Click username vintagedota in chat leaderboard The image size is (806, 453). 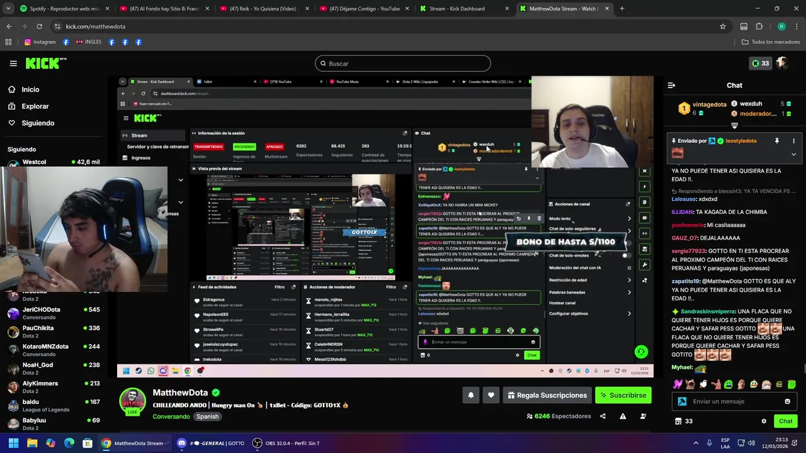tap(710, 104)
